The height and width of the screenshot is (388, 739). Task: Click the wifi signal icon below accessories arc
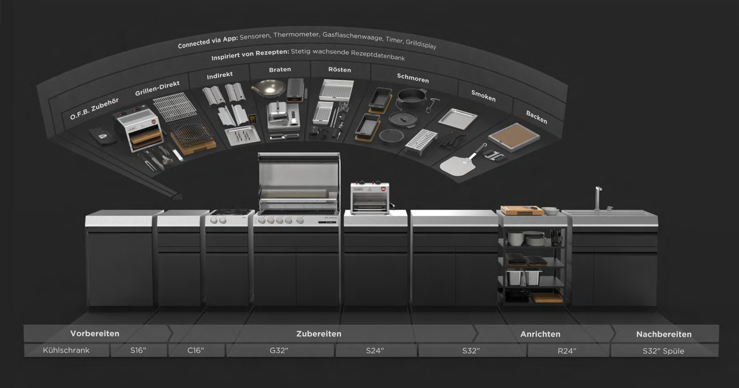coord(178,197)
